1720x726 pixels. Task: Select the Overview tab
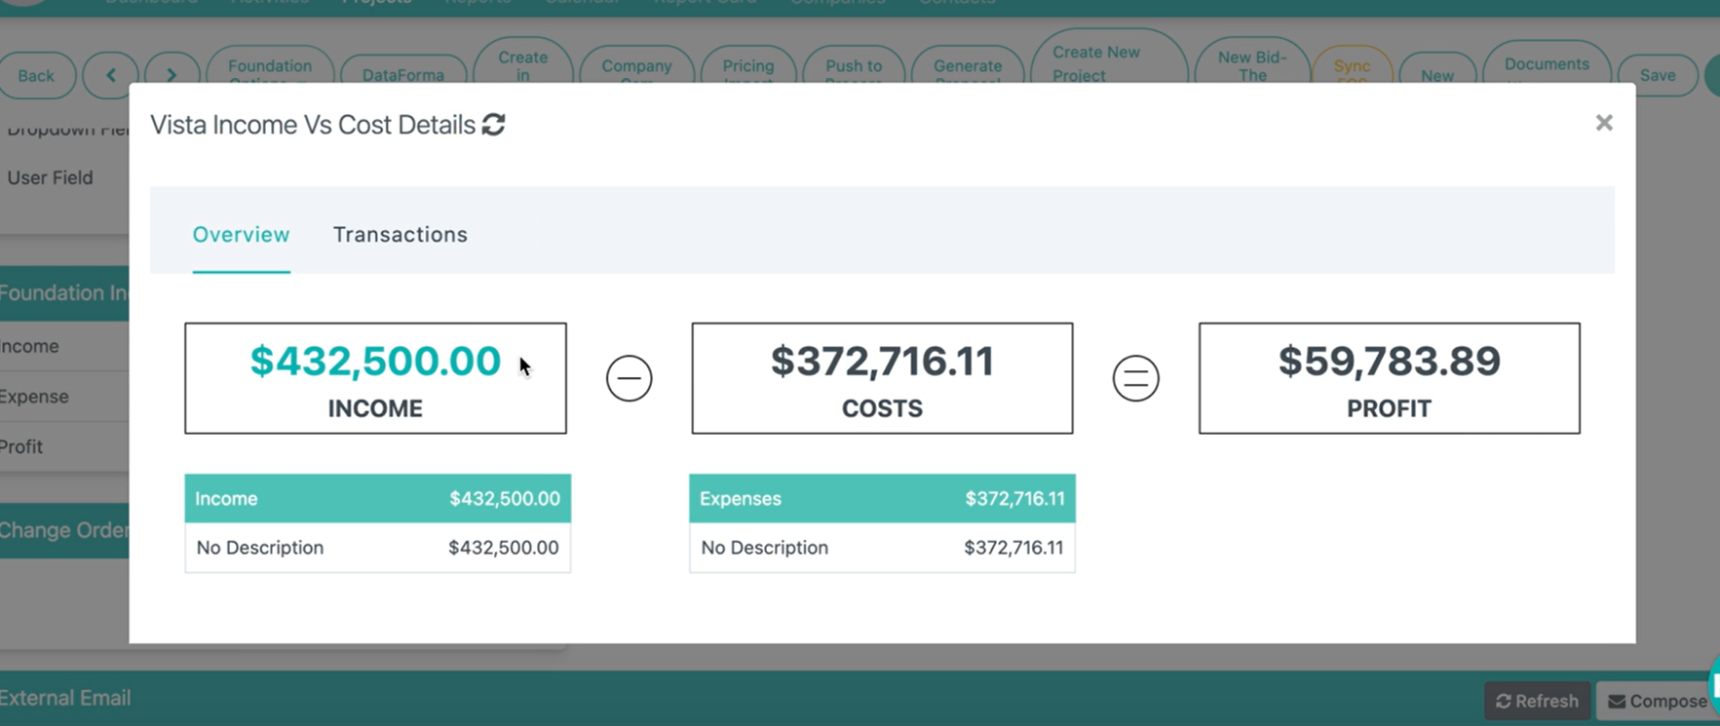pos(241,235)
